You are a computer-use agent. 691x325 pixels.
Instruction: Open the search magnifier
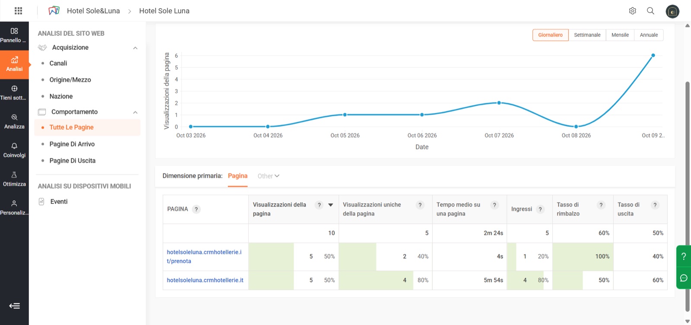pos(650,11)
